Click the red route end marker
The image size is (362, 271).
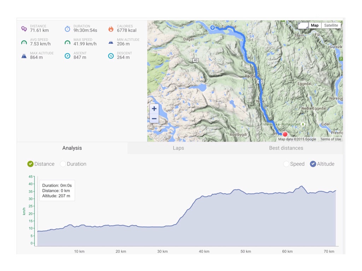285,134
